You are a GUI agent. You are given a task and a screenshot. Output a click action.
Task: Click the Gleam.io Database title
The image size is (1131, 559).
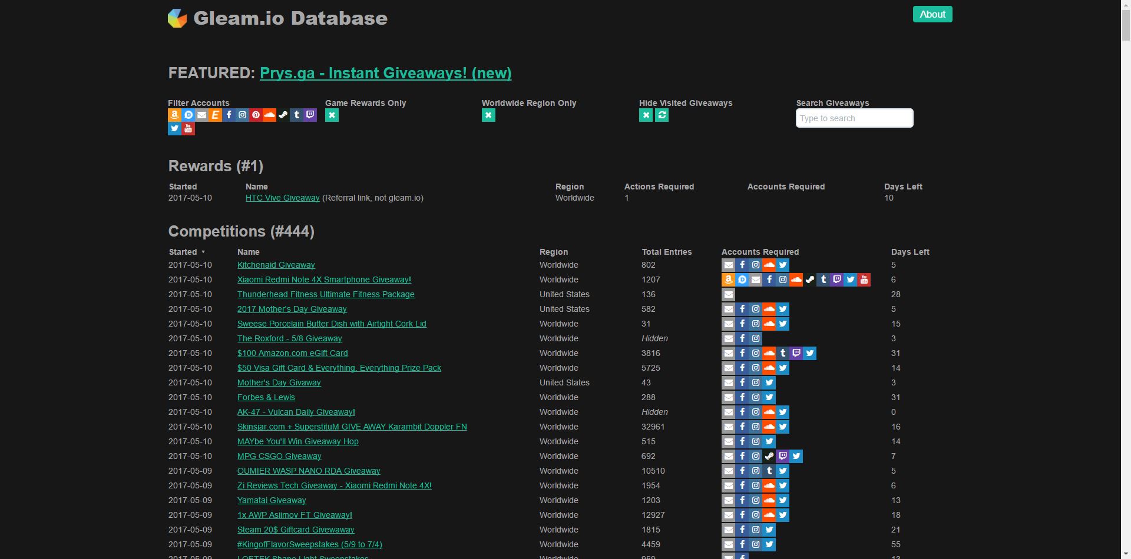[x=290, y=18]
